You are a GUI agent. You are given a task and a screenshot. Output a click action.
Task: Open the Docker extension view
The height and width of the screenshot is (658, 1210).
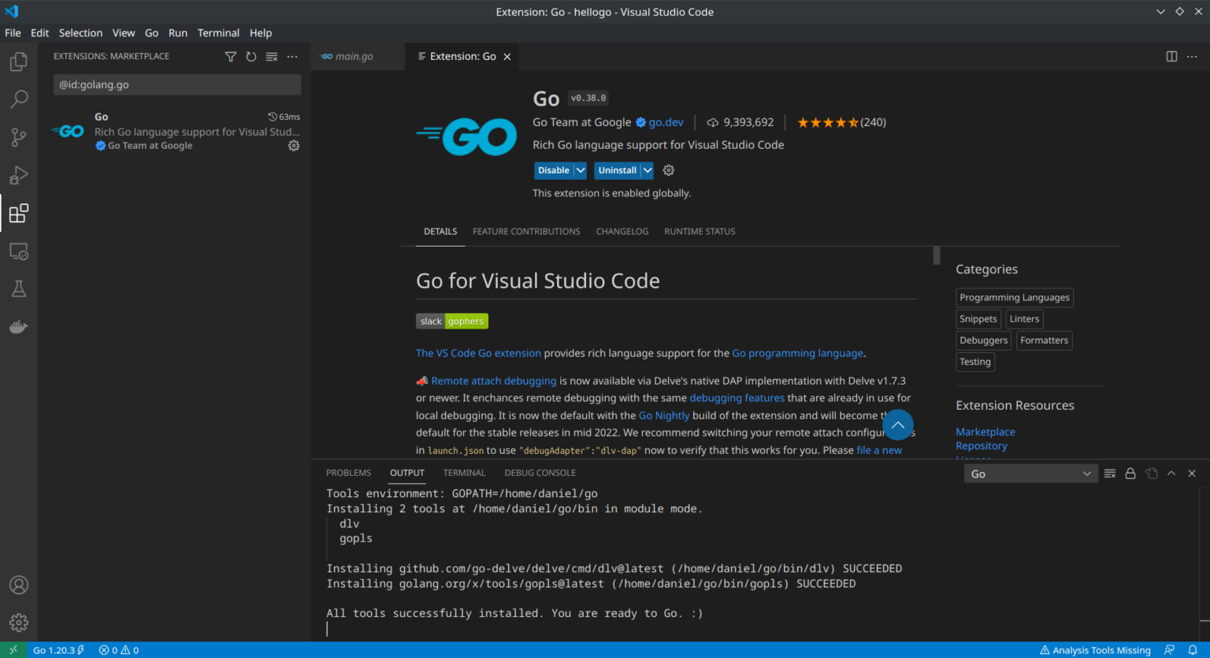pos(18,326)
